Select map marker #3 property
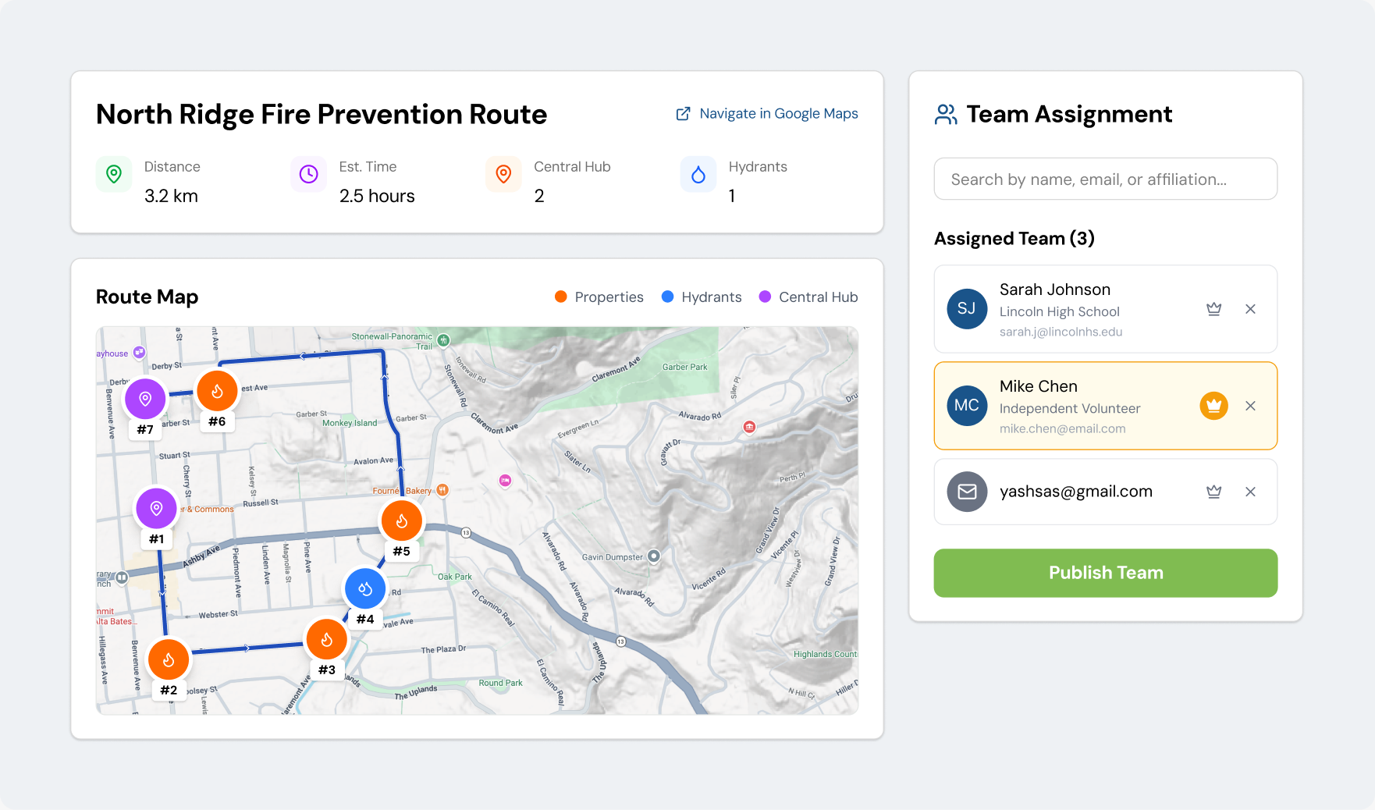Screen dimensions: 1375x810 327,640
